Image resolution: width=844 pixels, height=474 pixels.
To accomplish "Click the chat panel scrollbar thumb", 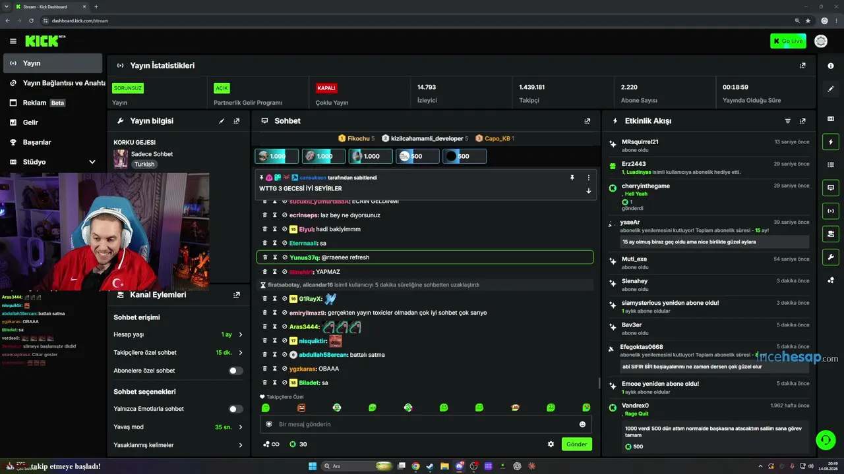I will coord(599,383).
